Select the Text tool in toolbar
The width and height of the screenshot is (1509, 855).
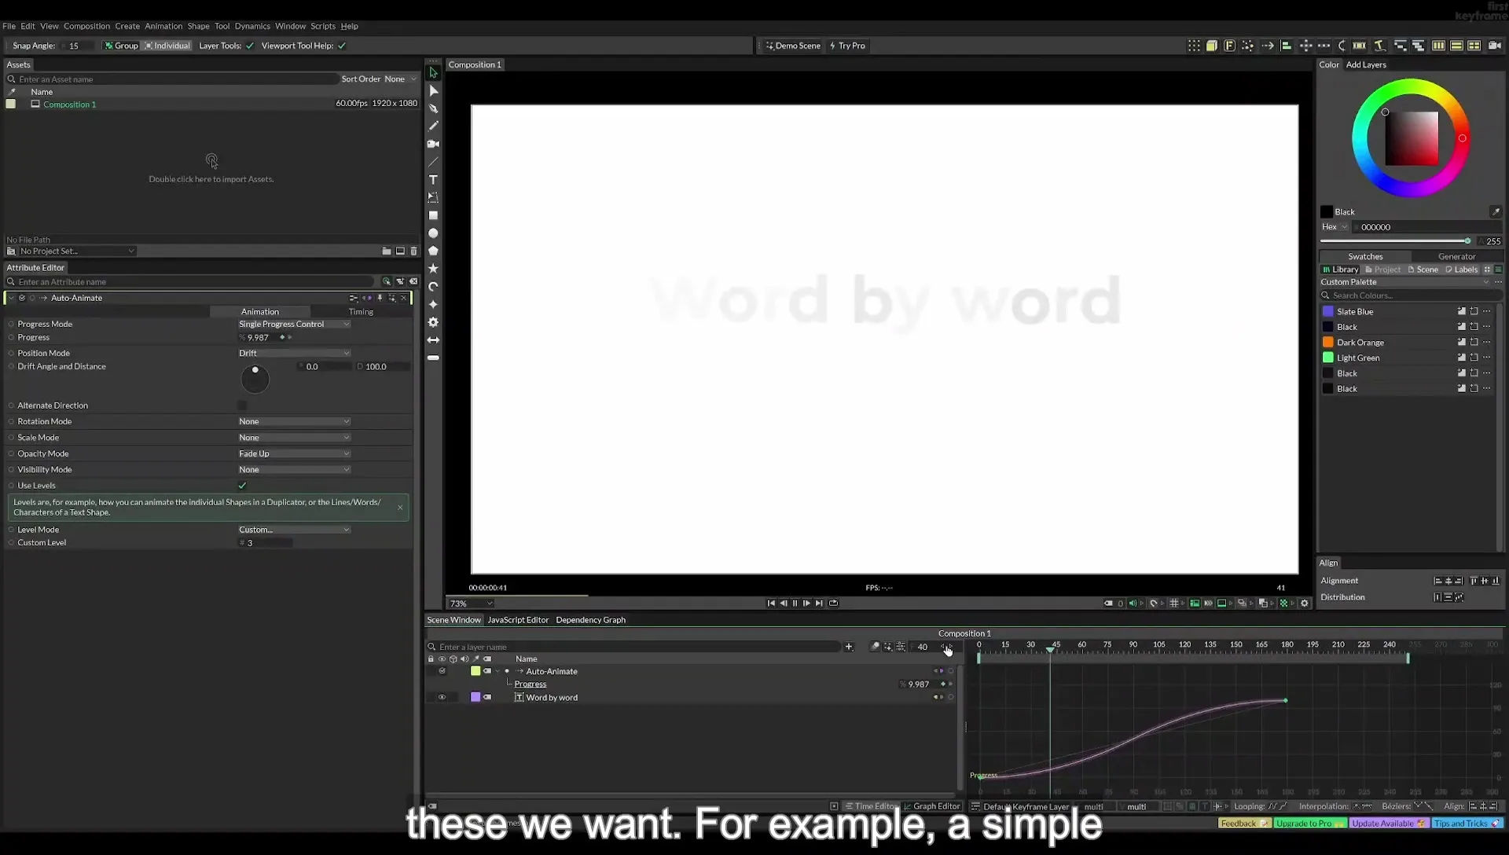pos(433,180)
